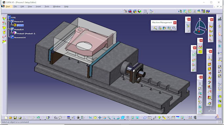Open dropdown arrow in Machine Management toolbar
The image size is (224, 125).
click(x=171, y=30)
